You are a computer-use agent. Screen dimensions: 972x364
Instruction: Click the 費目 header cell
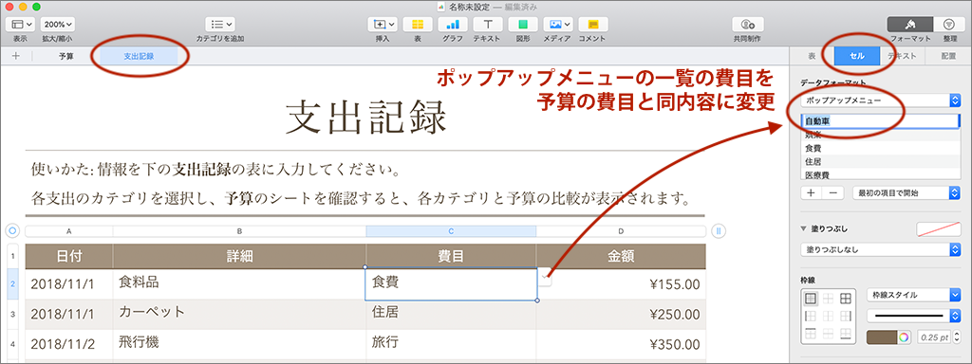tap(451, 256)
